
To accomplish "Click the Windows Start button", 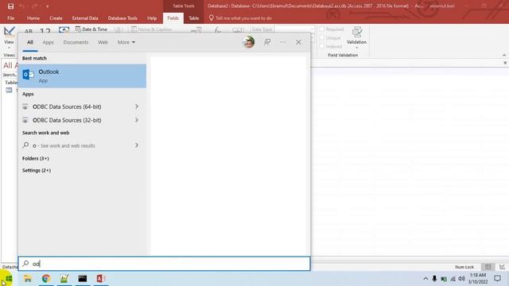I will (9, 279).
